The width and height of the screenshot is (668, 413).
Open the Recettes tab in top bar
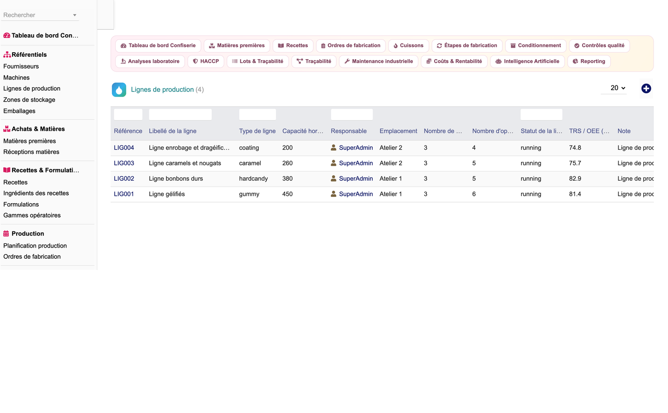[x=293, y=46]
